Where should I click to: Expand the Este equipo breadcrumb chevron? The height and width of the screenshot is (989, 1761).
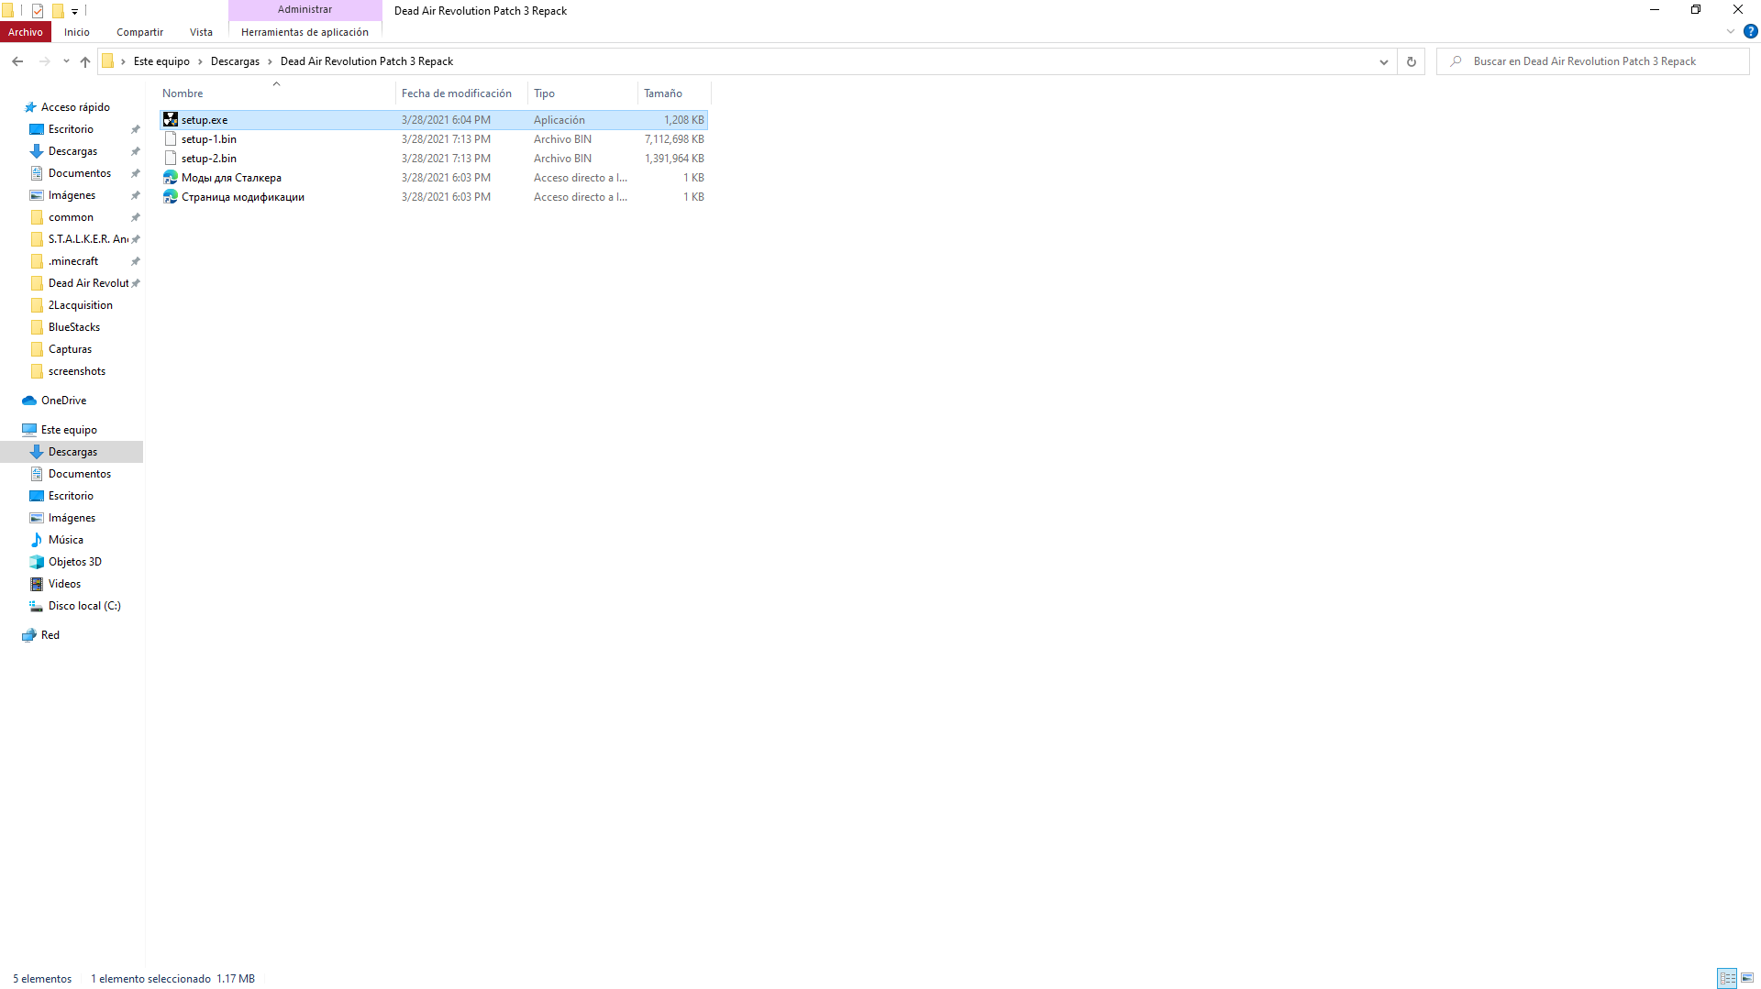(x=200, y=61)
